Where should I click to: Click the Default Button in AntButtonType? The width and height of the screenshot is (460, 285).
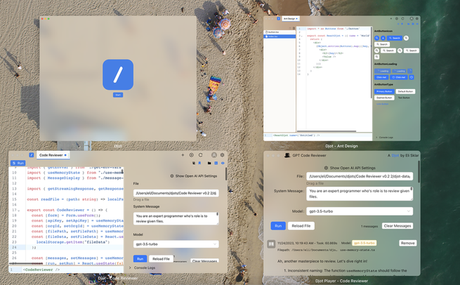[x=405, y=91]
